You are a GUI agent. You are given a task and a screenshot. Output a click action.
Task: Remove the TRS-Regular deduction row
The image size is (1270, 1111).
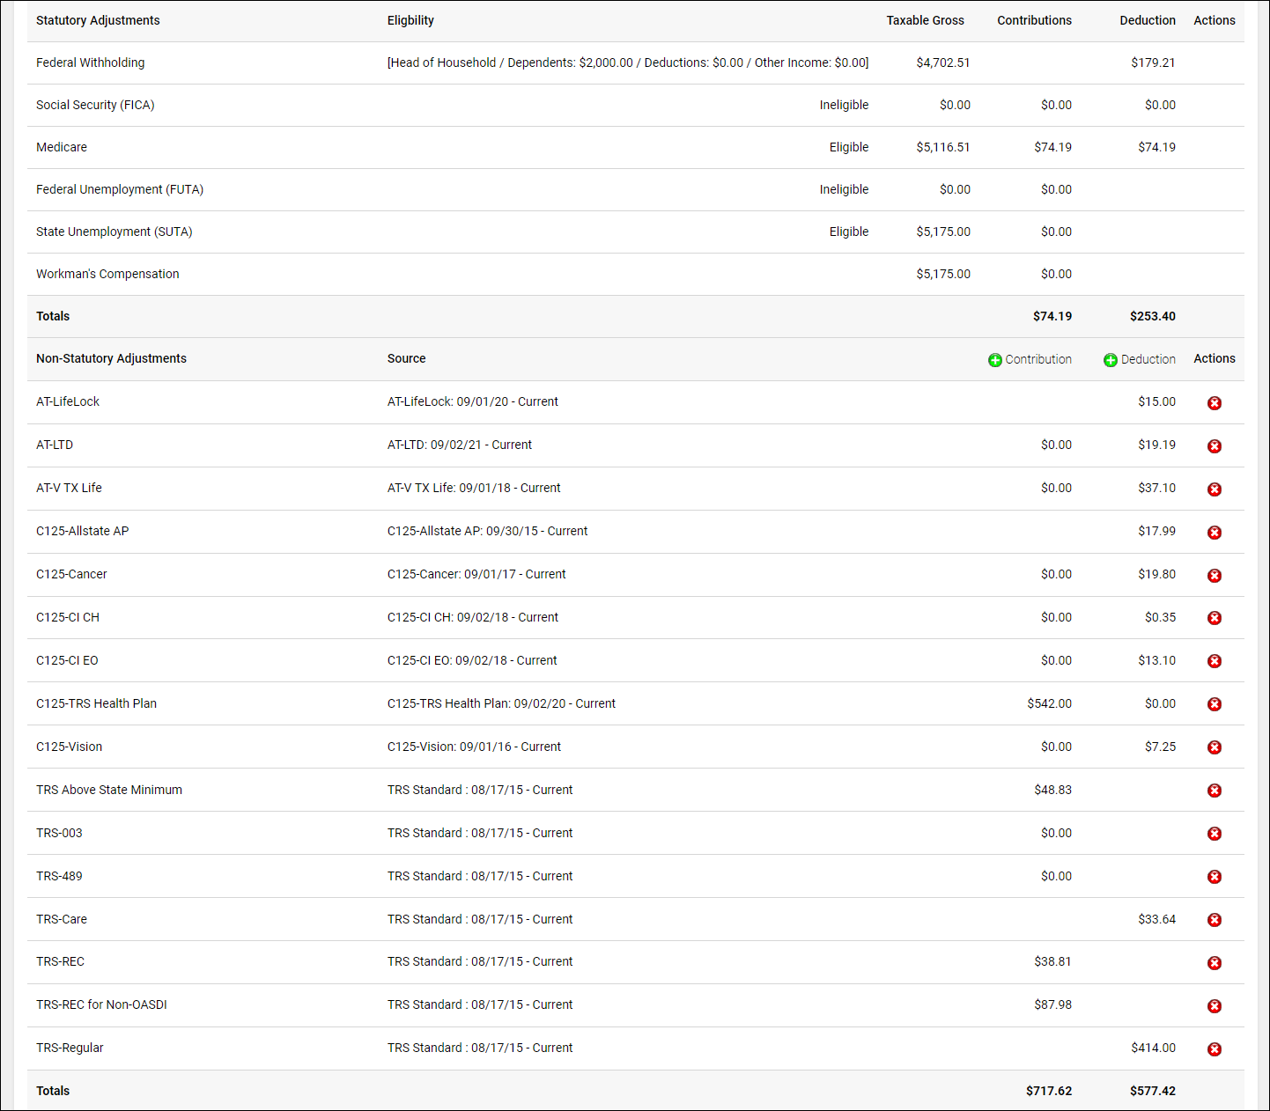click(1214, 1049)
